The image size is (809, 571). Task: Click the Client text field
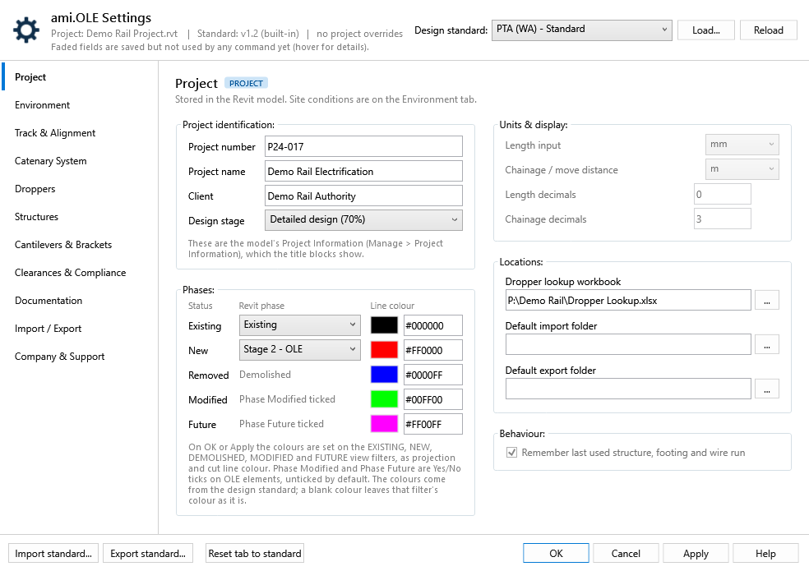363,196
